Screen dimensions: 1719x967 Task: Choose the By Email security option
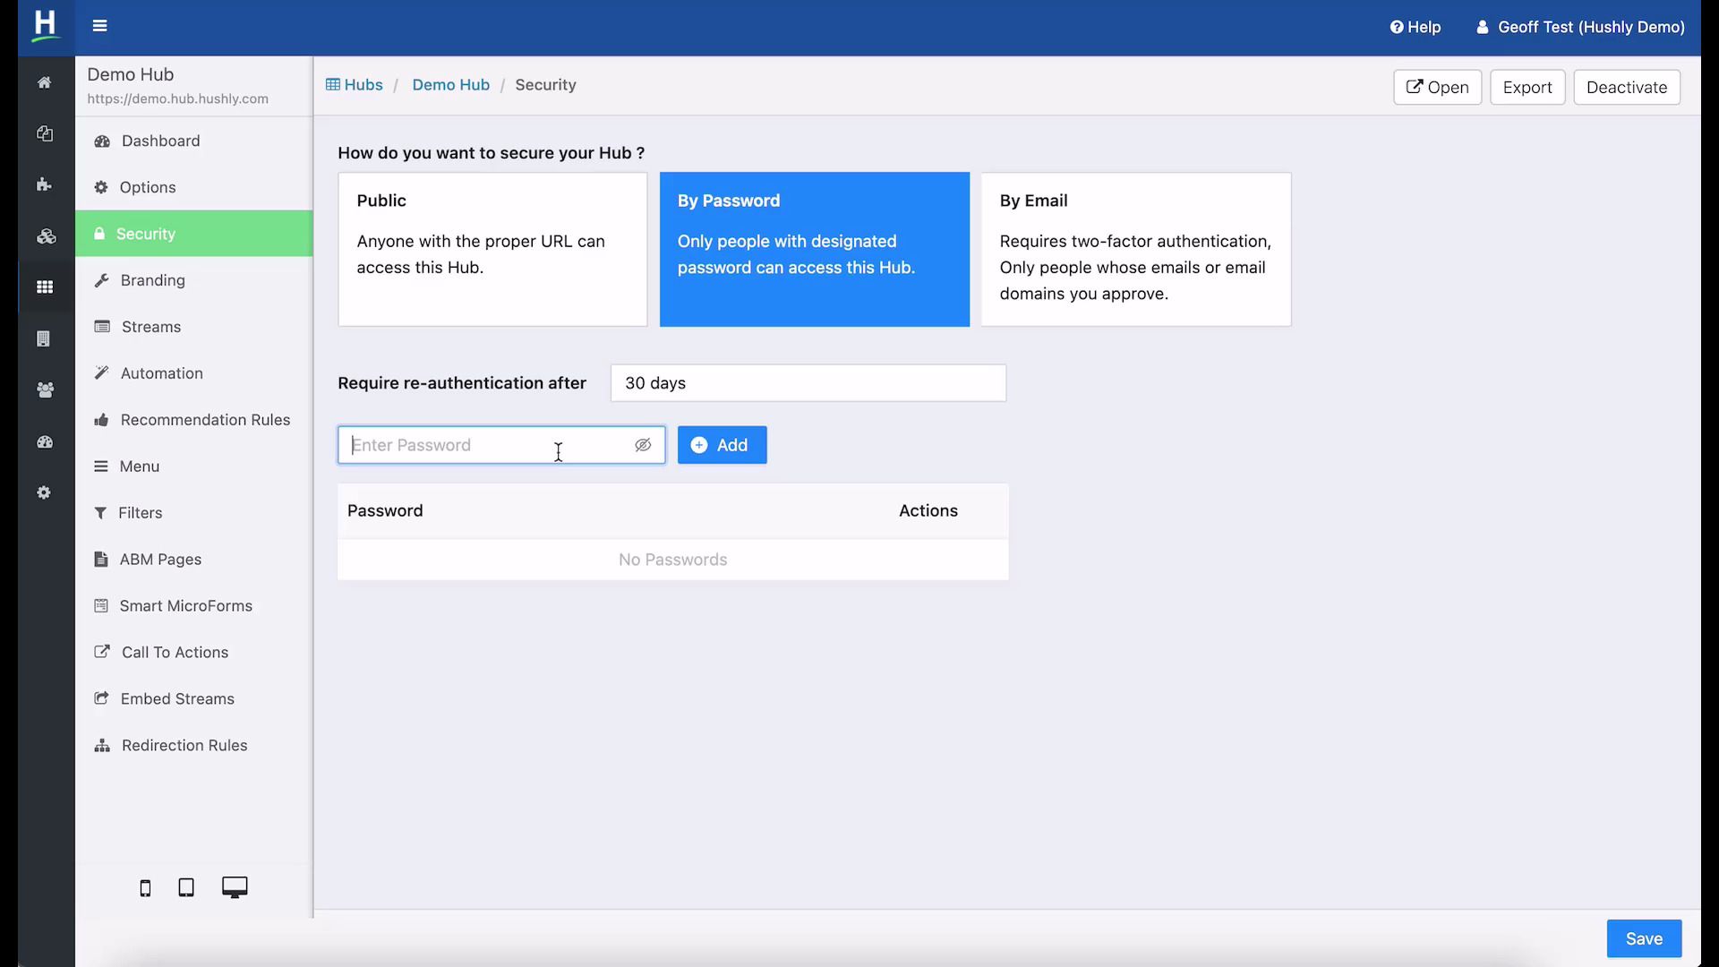point(1136,249)
